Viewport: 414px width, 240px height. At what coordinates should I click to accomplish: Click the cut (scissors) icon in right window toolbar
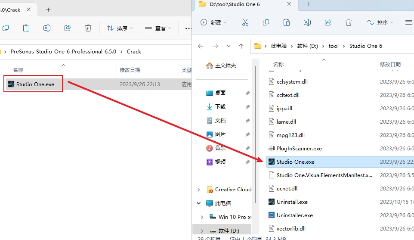245,22
